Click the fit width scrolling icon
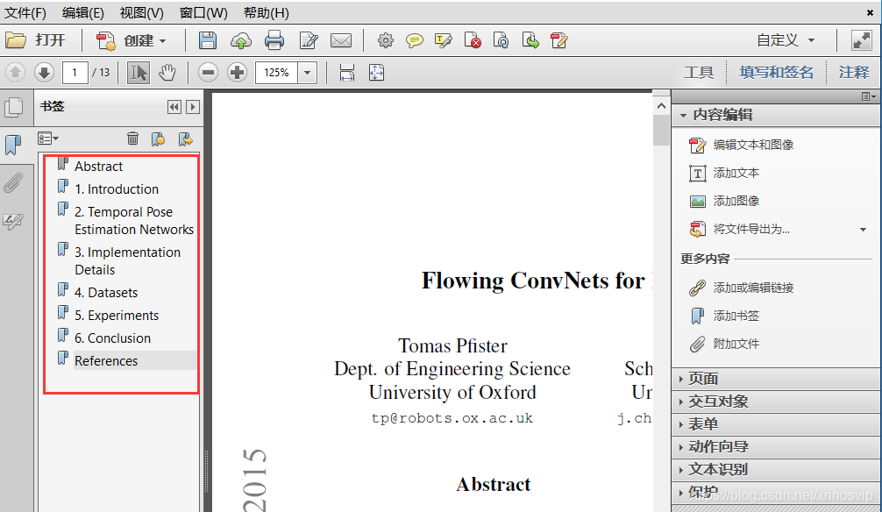This screenshot has width=882, height=512. [x=347, y=73]
